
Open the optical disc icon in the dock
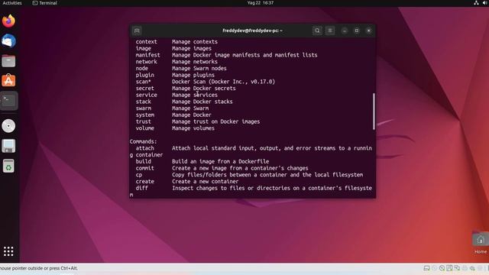click(8, 126)
